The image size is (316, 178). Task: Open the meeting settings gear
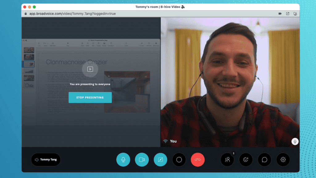283,160
